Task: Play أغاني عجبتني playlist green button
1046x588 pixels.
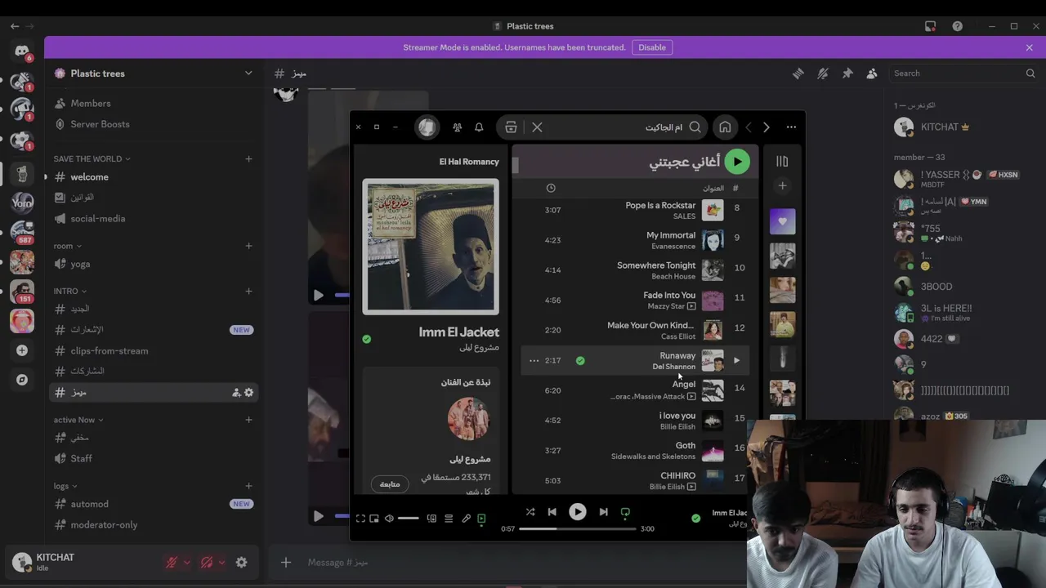Action: pyautogui.click(x=737, y=162)
